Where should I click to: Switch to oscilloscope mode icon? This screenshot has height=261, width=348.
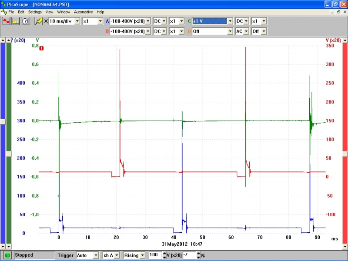tap(7, 21)
